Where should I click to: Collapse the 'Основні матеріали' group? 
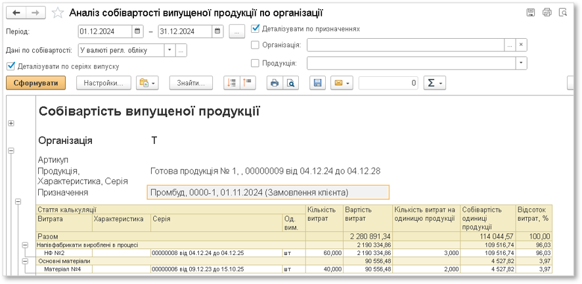click(26, 261)
